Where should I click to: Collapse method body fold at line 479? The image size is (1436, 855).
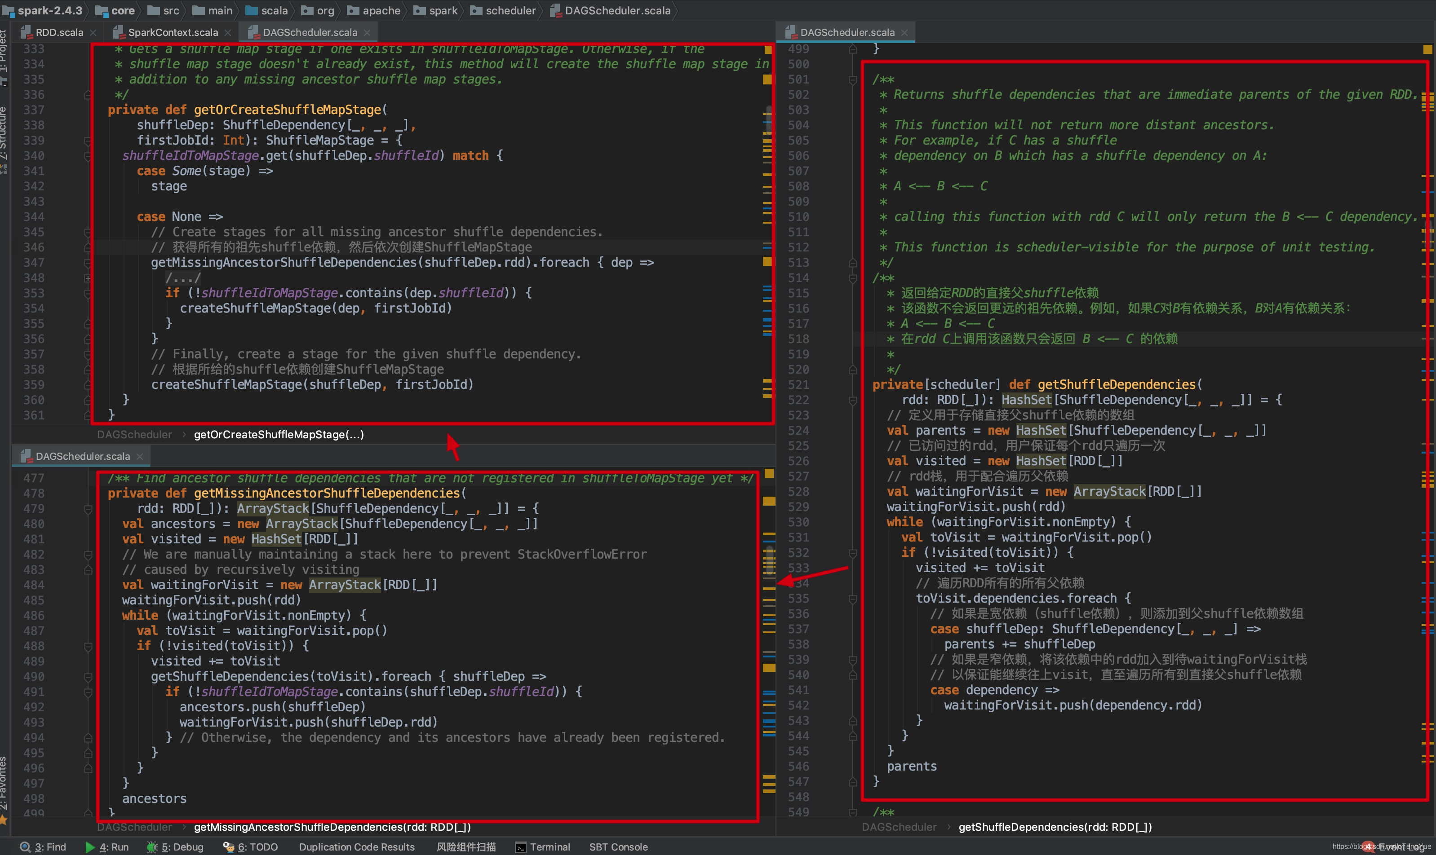(x=88, y=509)
